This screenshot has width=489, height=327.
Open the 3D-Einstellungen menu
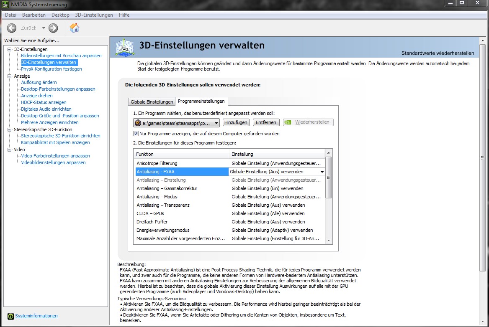pos(94,15)
